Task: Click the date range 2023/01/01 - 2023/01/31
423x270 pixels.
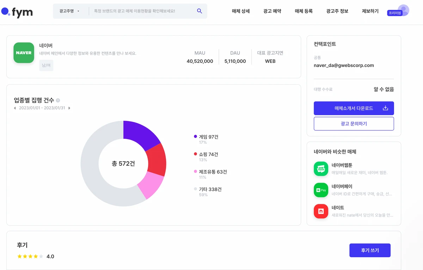Action: coord(42,108)
